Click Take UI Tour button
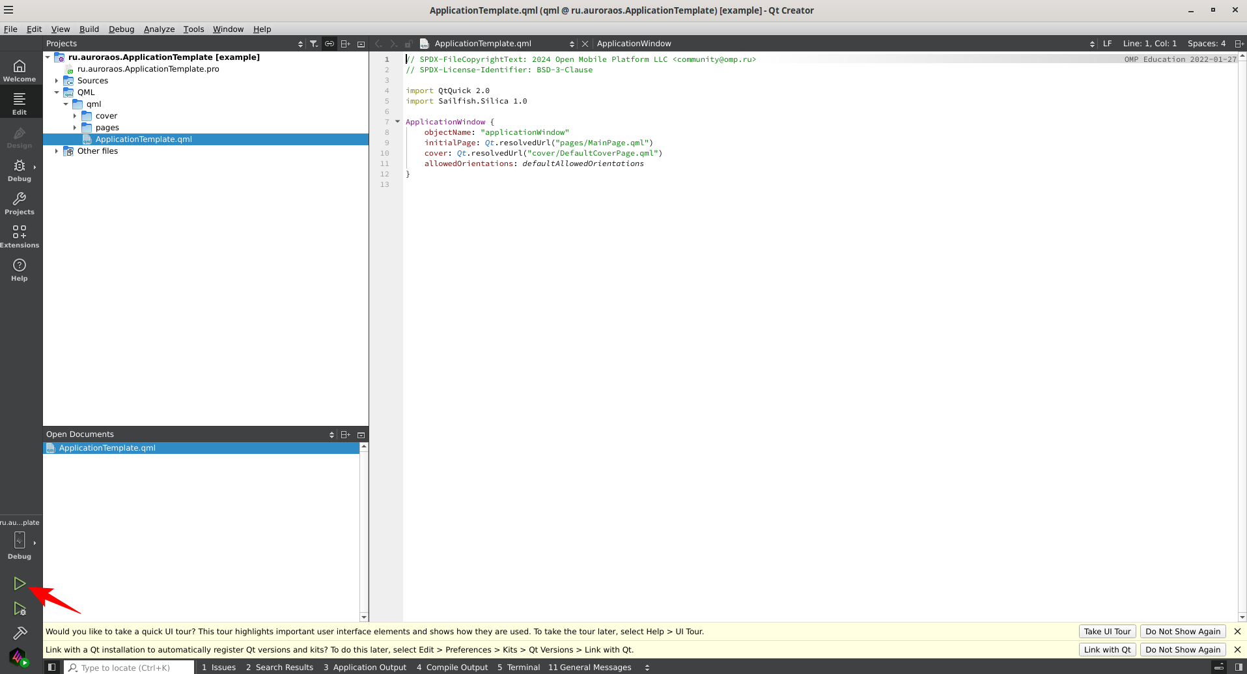Viewport: 1247px width, 674px height. pos(1107,631)
